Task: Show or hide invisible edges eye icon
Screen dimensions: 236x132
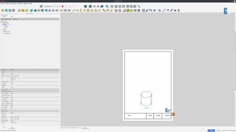Action: 175,10
